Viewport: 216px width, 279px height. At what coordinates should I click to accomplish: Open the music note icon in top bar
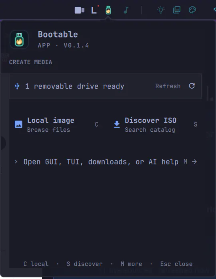point(126,10)
